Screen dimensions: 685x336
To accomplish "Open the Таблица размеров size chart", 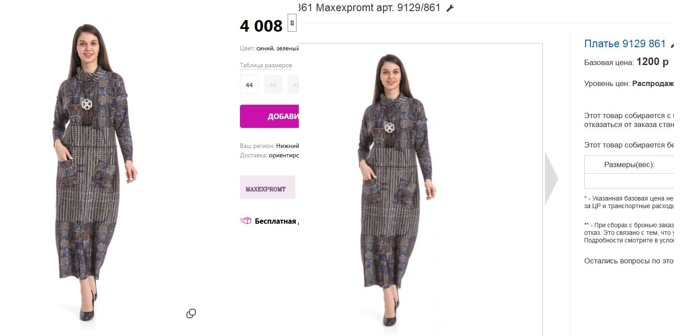I will point(266,66).
